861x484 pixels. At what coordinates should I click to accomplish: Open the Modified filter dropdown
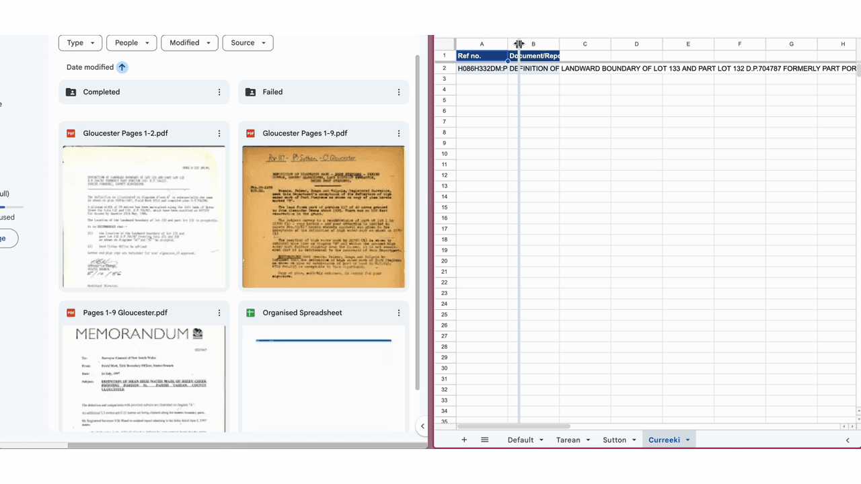pos(190,43)
